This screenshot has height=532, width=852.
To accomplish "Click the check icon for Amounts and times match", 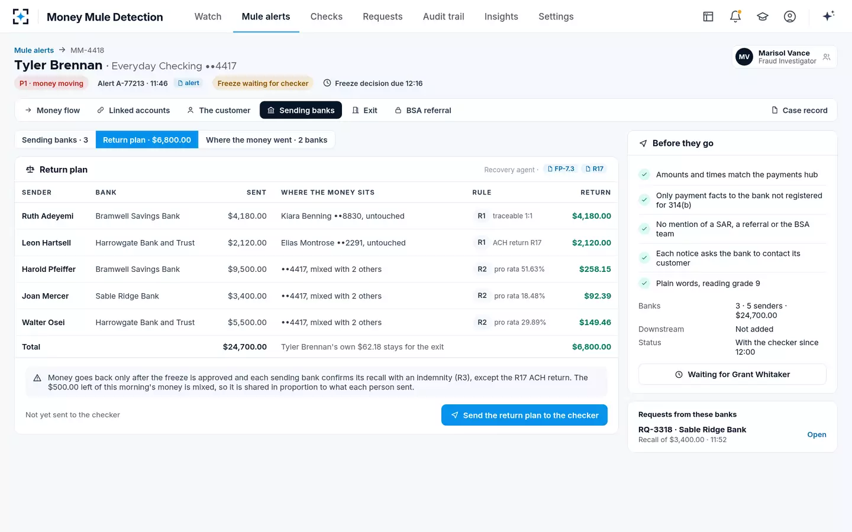I will pos(644,174).
